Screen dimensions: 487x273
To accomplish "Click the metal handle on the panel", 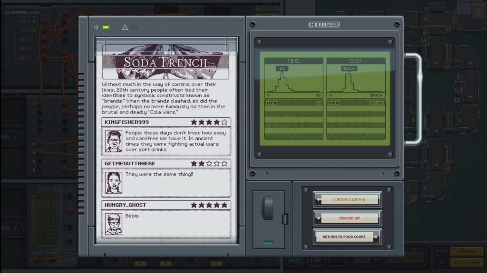I will point(415,99).
